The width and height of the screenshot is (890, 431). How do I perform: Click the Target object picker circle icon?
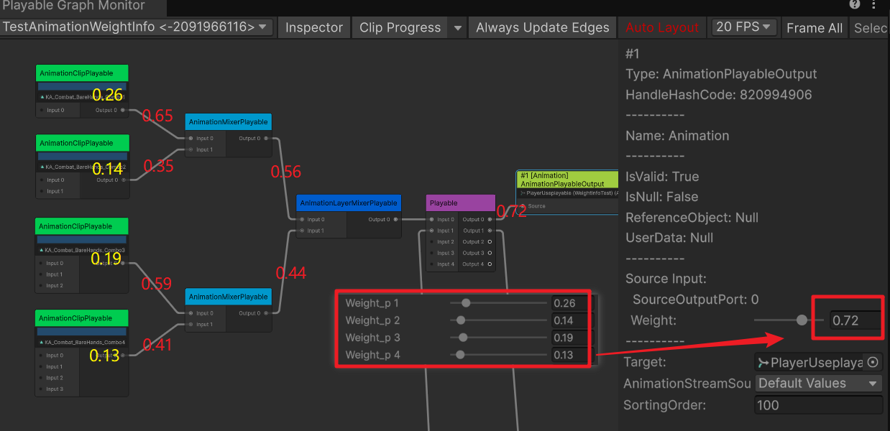coord(873,363)
